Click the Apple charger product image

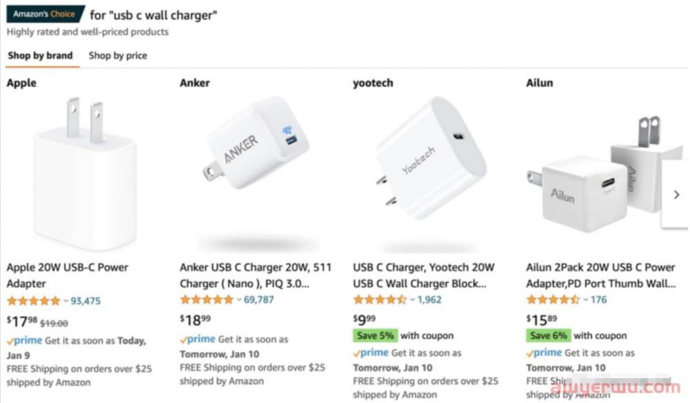coord(85,173)
